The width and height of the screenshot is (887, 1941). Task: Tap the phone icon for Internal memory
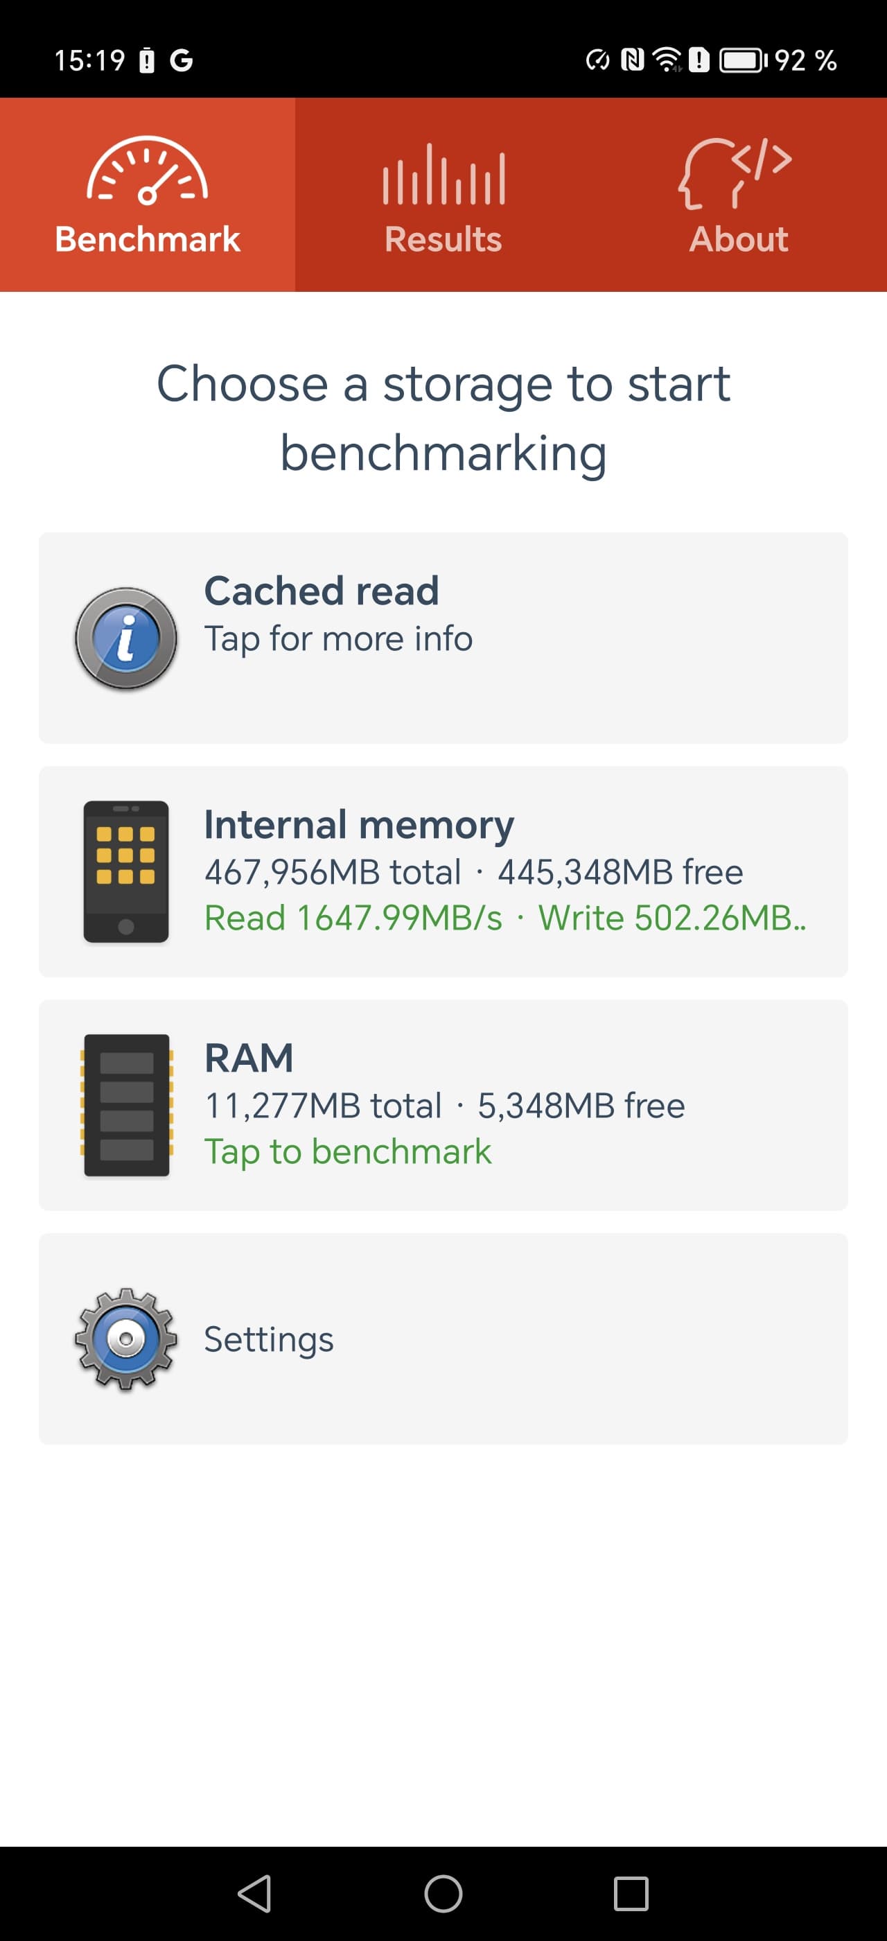(x=125, y=872)
